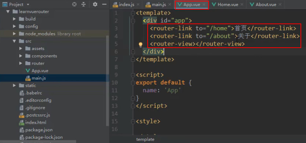Close the App.vue tab

click(x=204, y=4)
